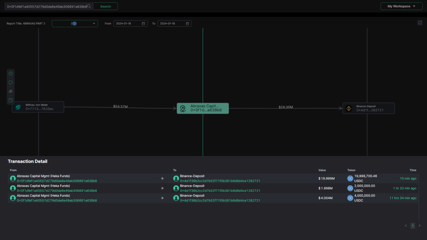Click the recipient avatar in the $4.004M row

point(176,198)
